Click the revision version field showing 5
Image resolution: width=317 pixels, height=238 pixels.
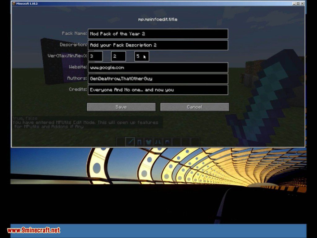[142, 56]
